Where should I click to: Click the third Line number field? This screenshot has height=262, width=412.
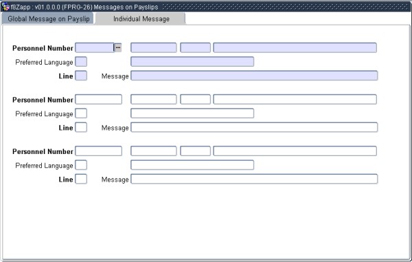point(81,179)
